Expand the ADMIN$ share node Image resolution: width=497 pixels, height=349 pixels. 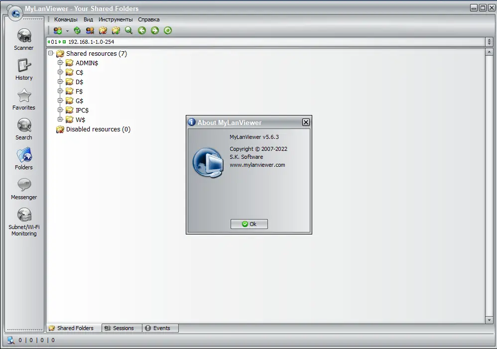point(60,63)
